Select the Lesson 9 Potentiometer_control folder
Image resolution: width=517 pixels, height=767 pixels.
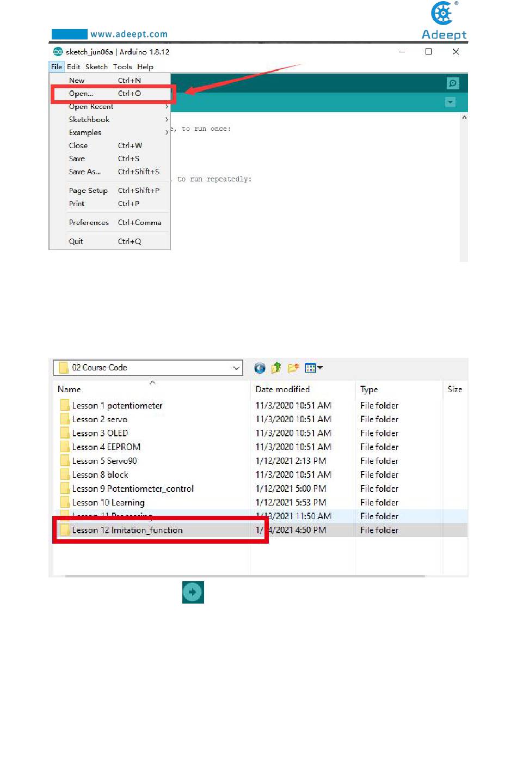pos(133,489)
